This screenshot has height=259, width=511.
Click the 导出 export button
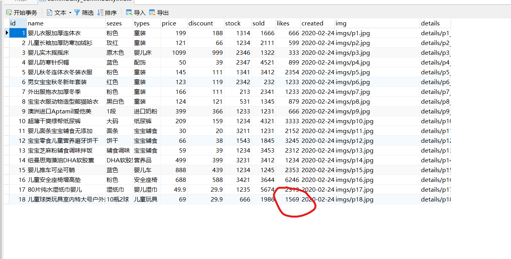pyautogui.click(x=159, y=13)
